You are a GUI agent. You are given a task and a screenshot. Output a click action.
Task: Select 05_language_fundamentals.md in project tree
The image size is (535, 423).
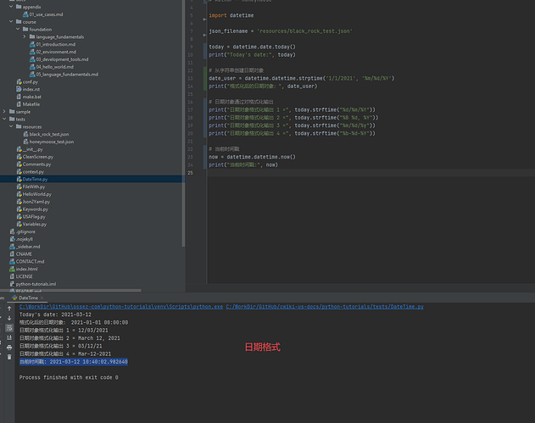tap(67, 75)
